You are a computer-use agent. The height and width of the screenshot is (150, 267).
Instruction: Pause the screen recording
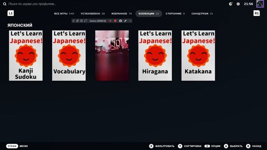110,21
